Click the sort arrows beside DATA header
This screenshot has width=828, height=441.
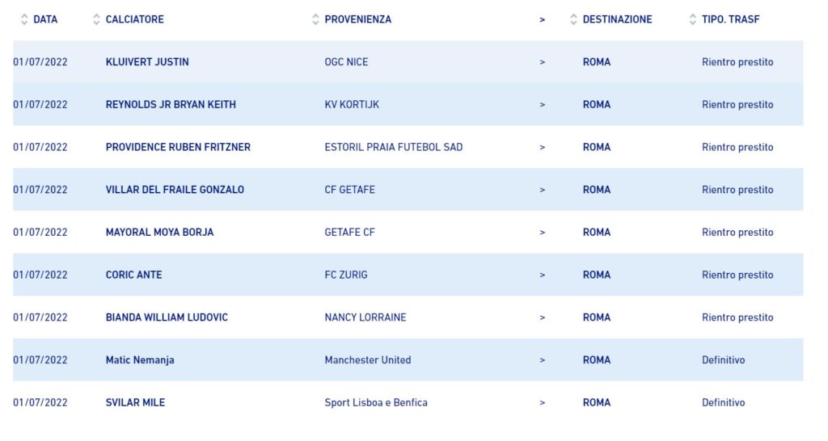point(24,19)
